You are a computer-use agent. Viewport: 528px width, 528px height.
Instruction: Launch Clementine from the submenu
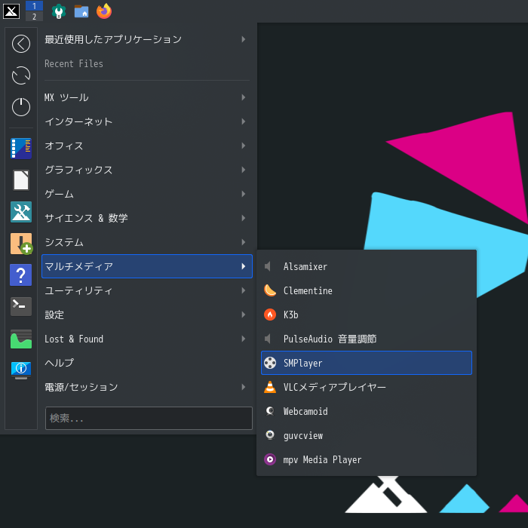click(367, 290)
